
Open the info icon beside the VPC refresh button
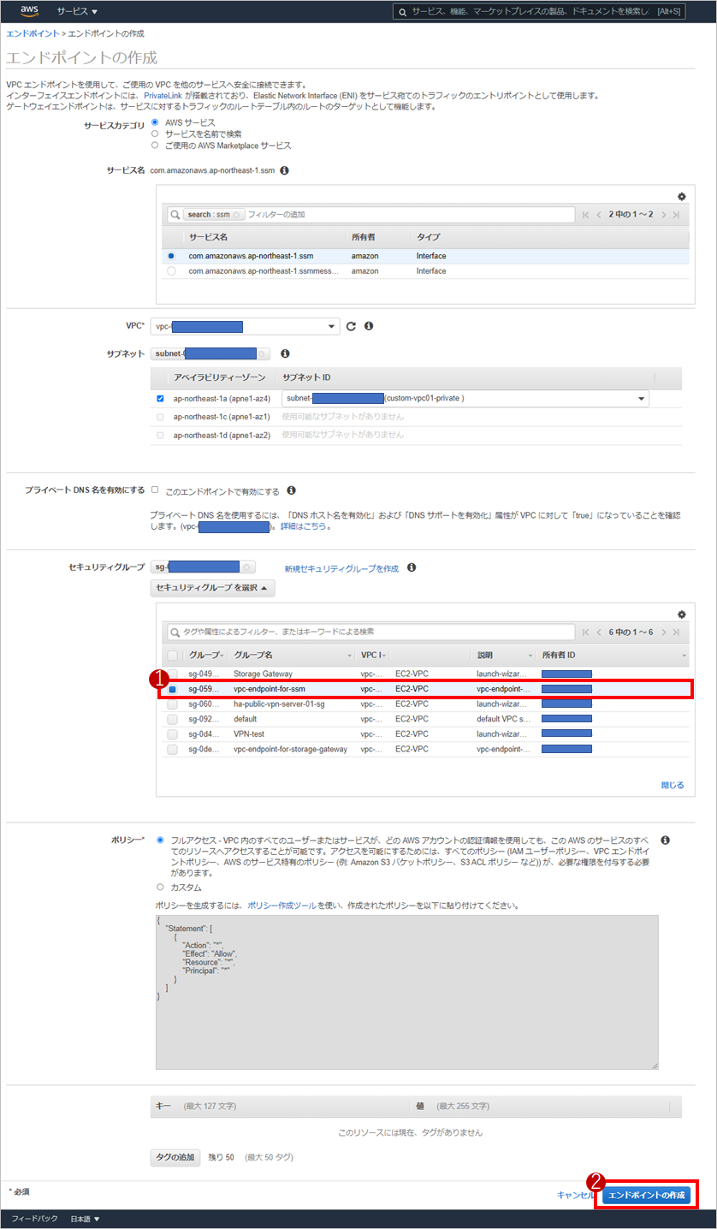click(x=369, y=326)
